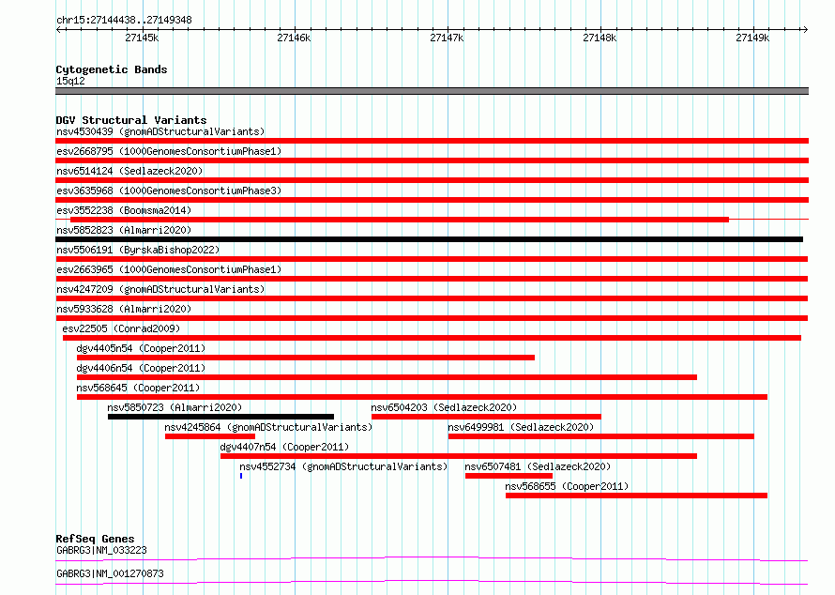Open the GABRG3|NM_001270873 gene label

110,573
